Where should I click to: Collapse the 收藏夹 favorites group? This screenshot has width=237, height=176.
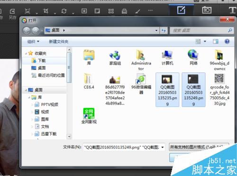[26, 53]
